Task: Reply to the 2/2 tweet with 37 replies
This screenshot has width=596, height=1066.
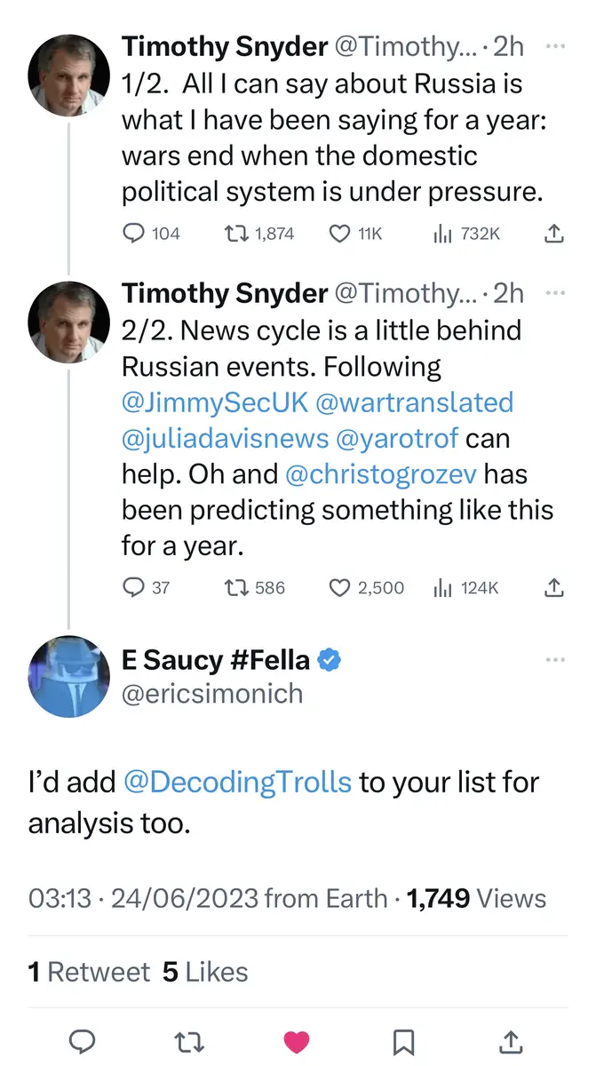Action: [133, 587]
